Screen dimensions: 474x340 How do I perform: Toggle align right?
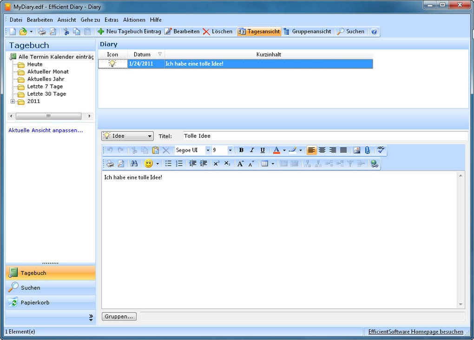tap(333, 150)
